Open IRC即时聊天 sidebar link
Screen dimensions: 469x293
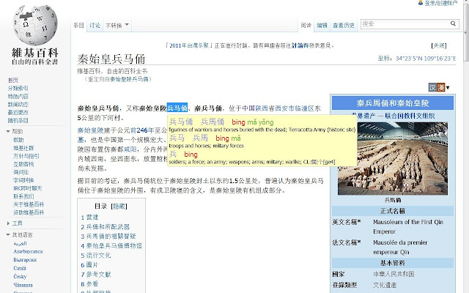(28, 188)
